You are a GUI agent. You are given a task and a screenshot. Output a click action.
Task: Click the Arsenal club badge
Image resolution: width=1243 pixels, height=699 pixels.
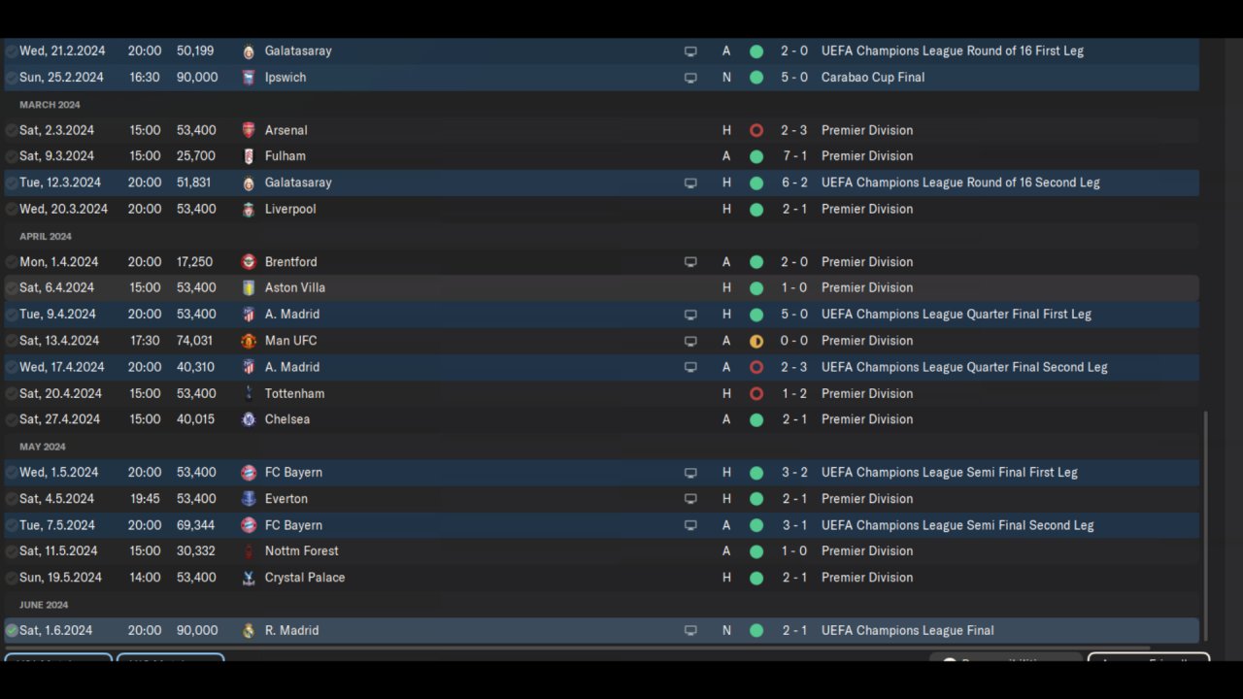tap(249, 130)
